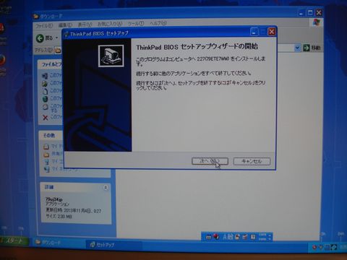Click the Windows flag logo in Explorer

tap(316, 22)
